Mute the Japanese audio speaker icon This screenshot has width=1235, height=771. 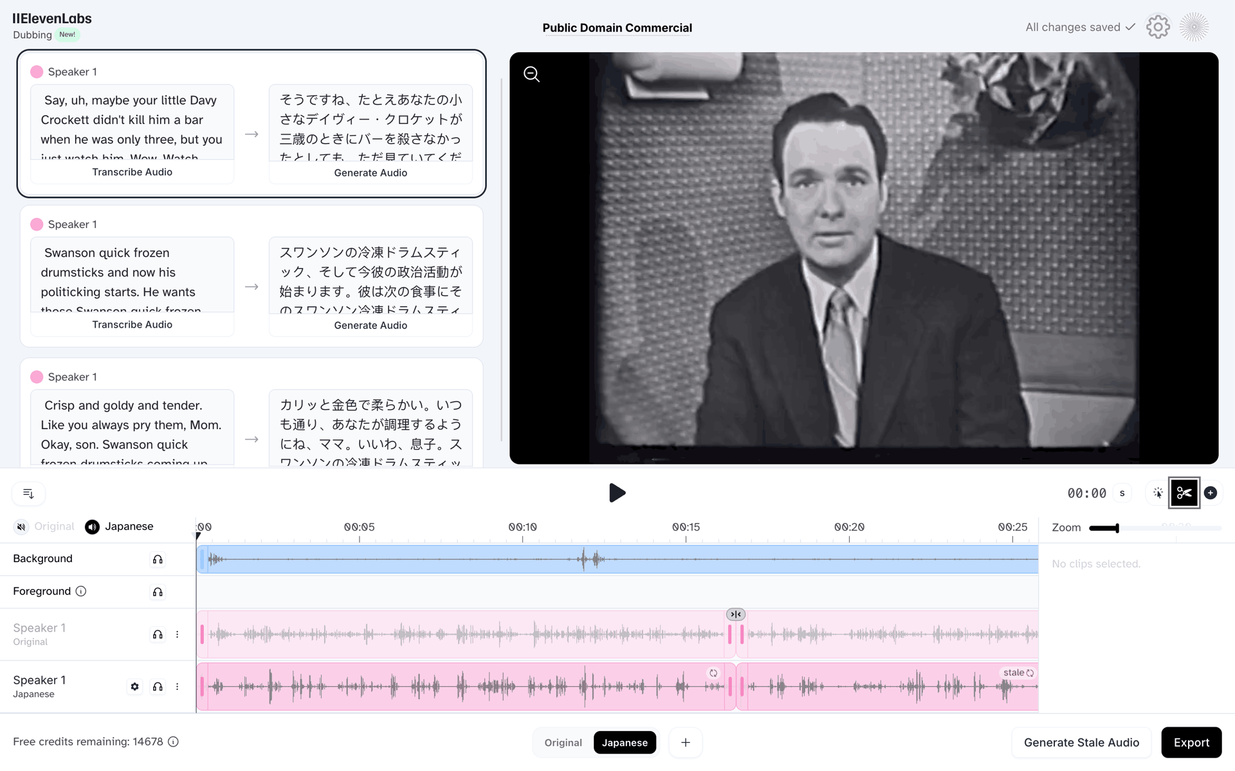click(92, 527)
